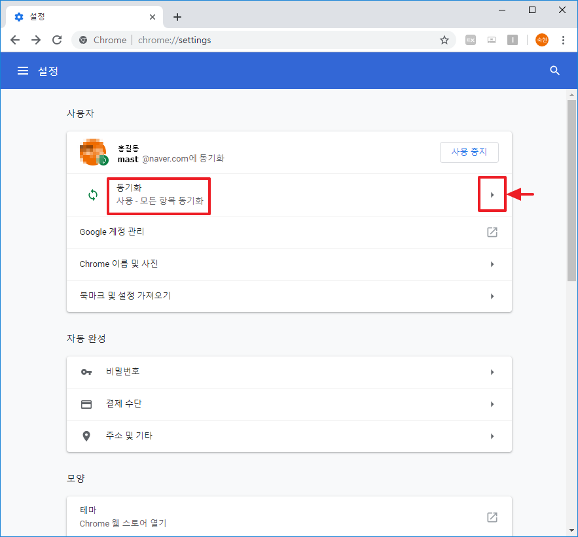This screenshot has width=578, height=537.
Task: Open the settings hamburger menu
Action: click(x=23, y=71)
